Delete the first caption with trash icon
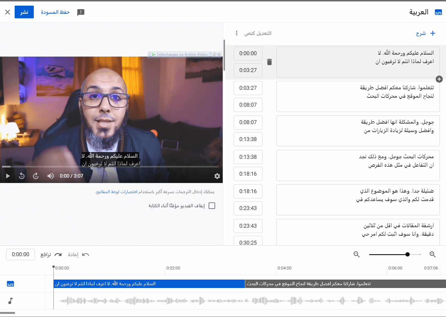 point(269,62)
